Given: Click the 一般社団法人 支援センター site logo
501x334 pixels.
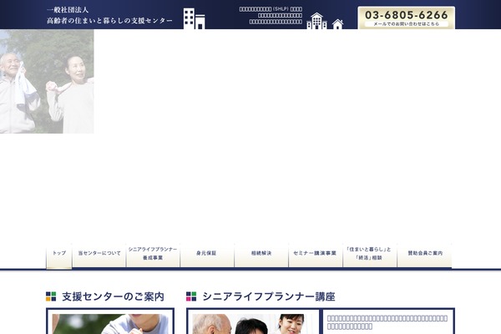Looking at the screenshot, I should pyautogui.click(x=109, y=16).
